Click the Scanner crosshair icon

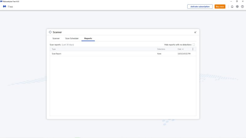tap(50, 32)
